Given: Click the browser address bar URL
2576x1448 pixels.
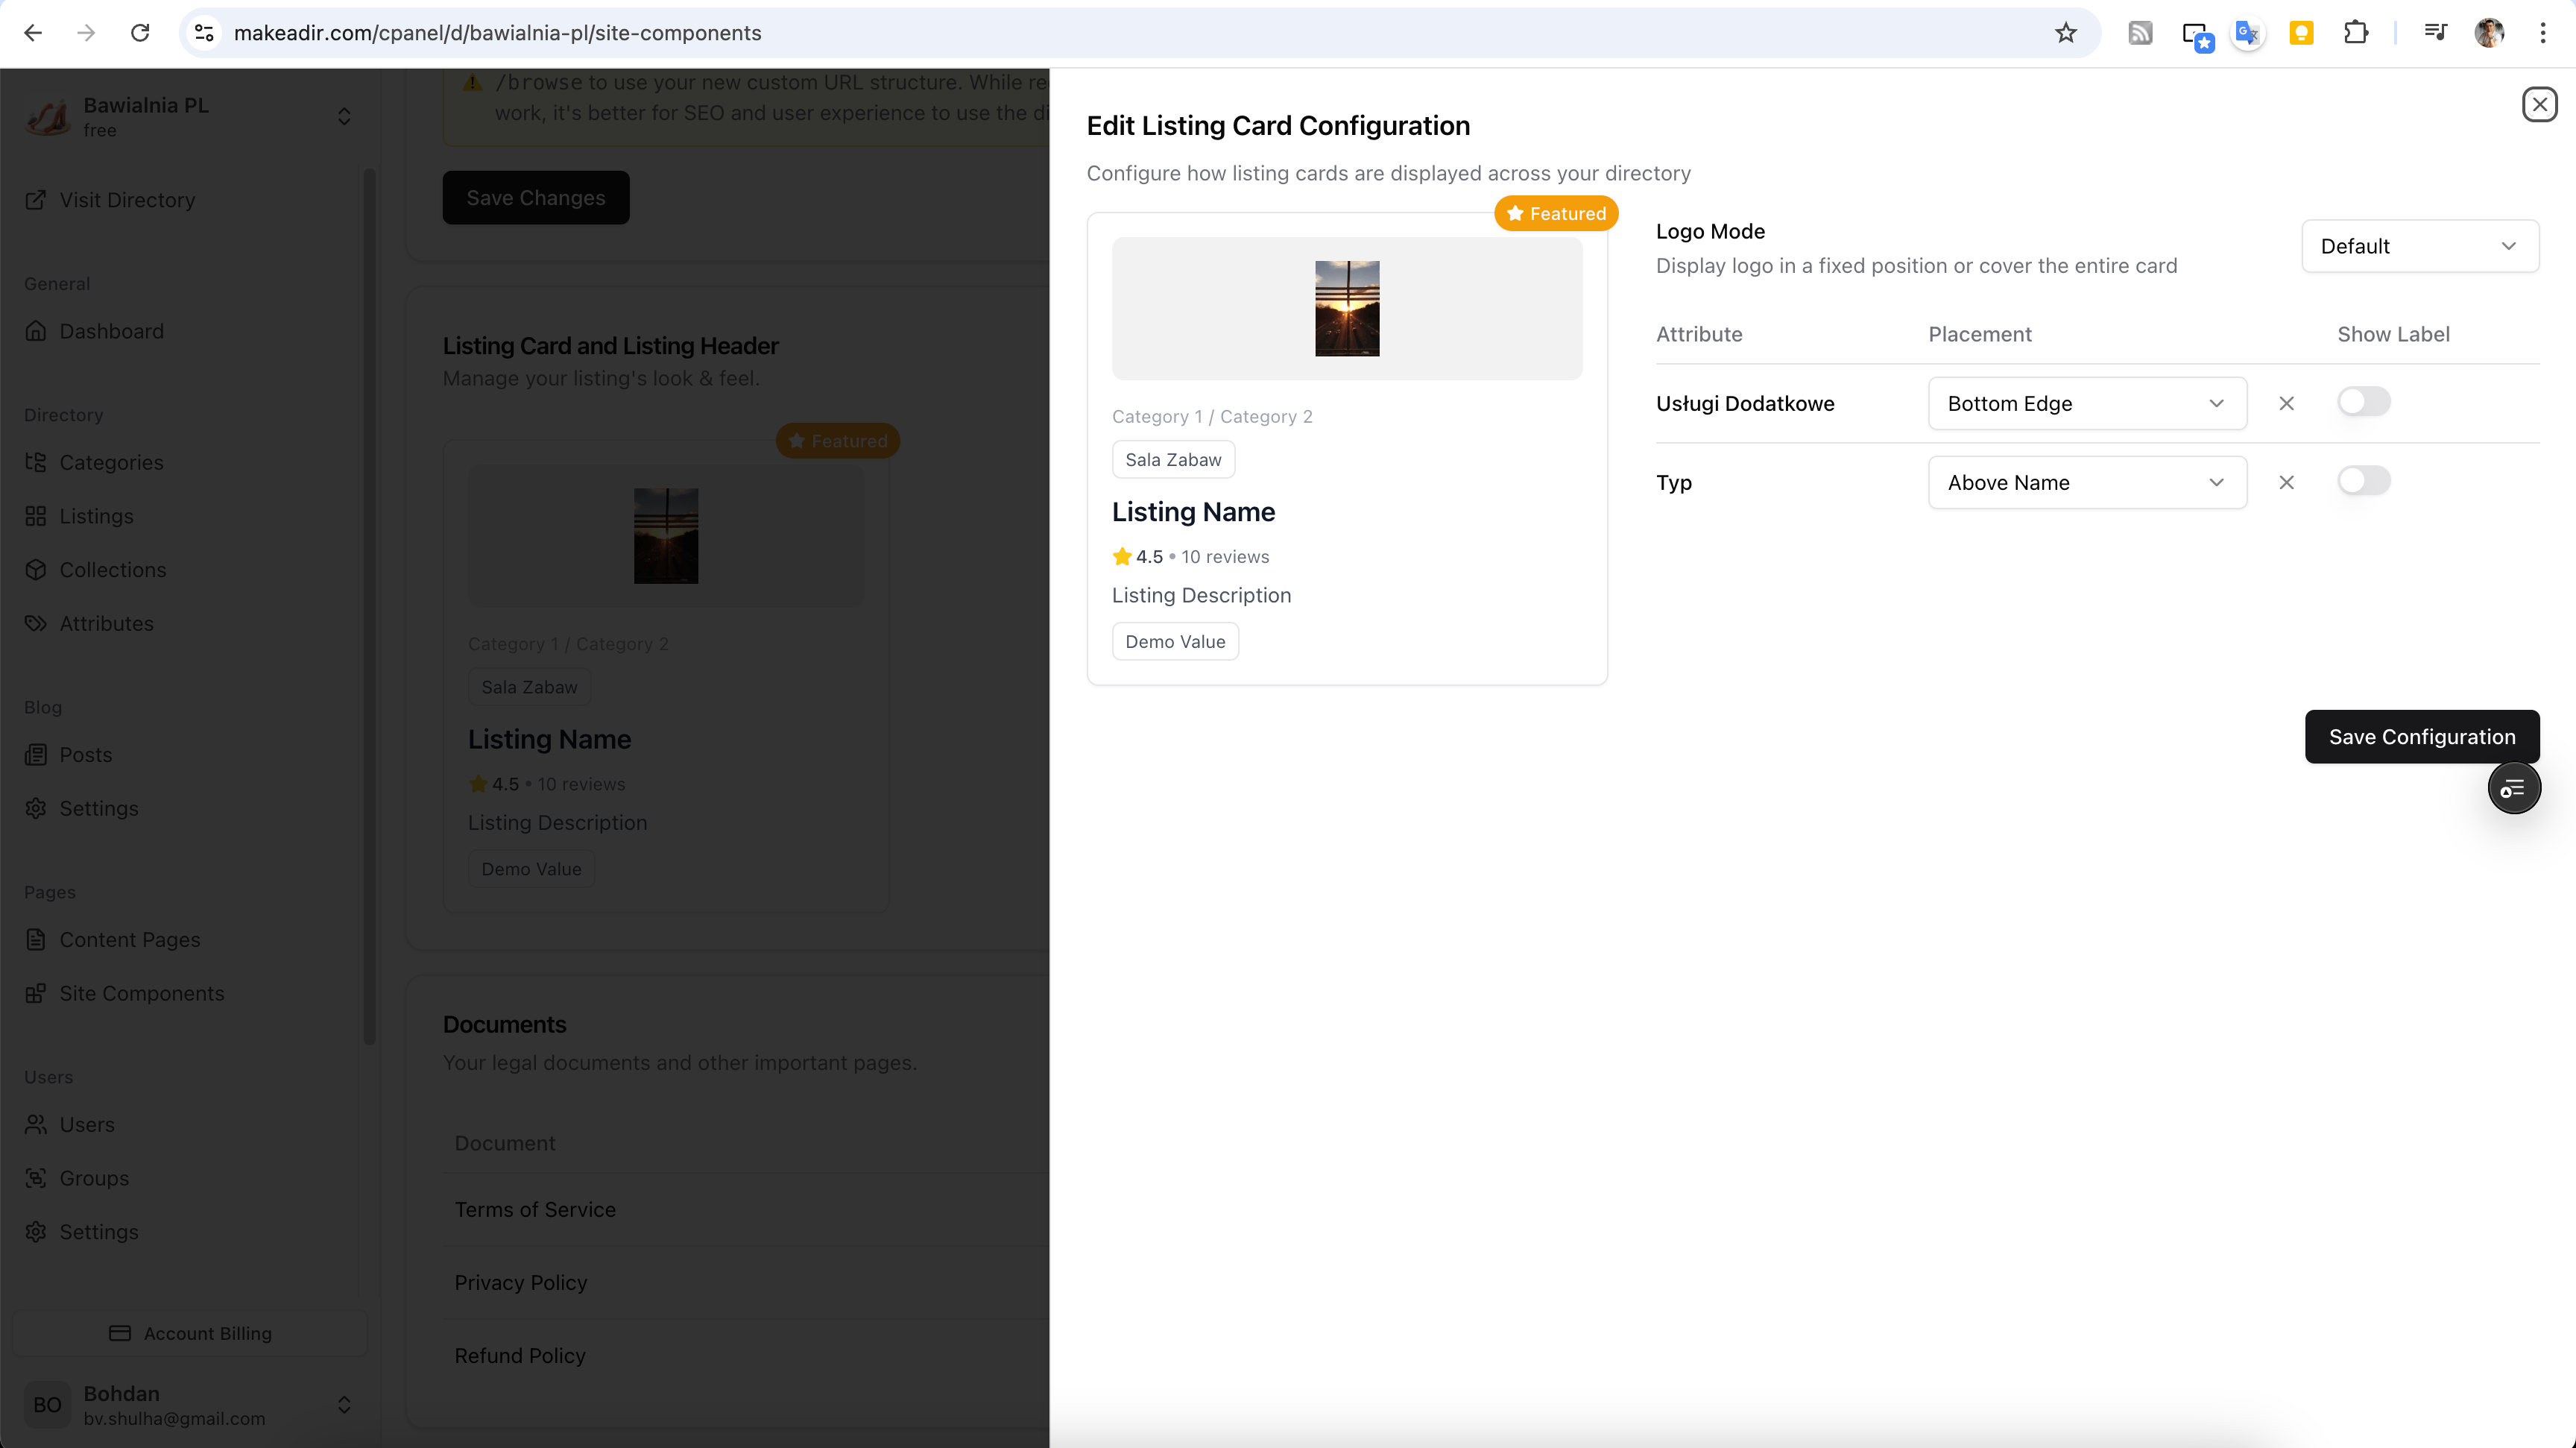Looking at the screenshot, I should point(497,33).
